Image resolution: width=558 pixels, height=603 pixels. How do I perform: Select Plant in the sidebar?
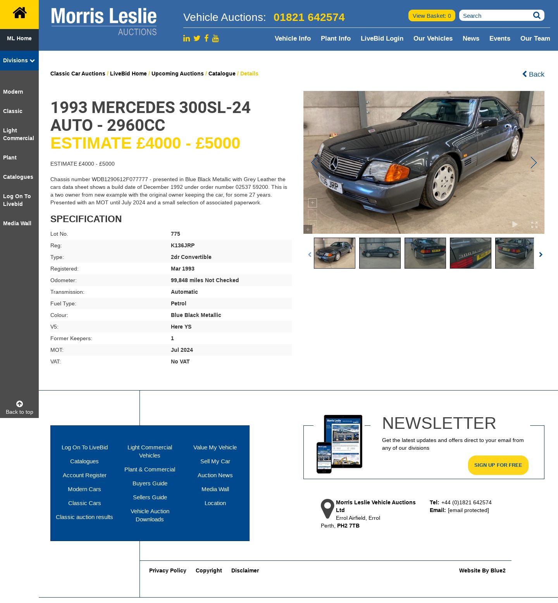[x=10, y=158]
